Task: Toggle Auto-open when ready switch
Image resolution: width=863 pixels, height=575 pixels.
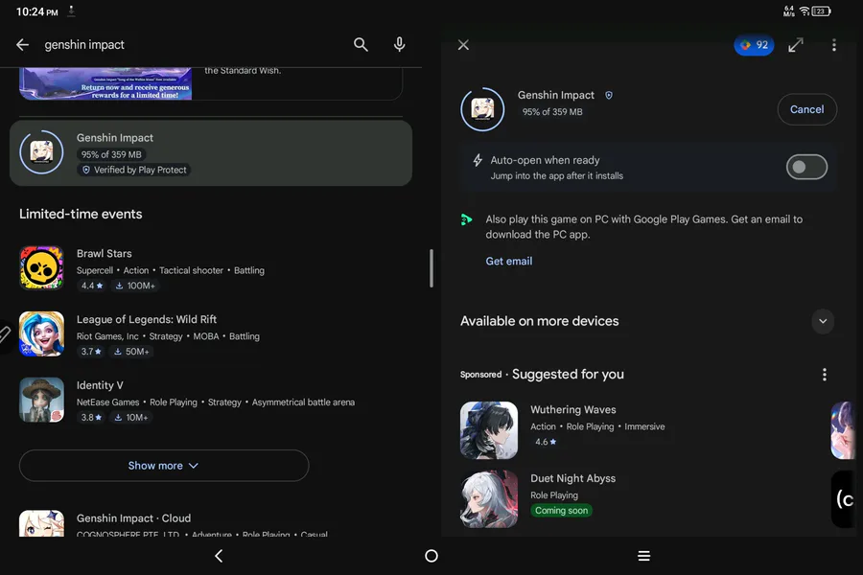Action: tap(806, 167)
